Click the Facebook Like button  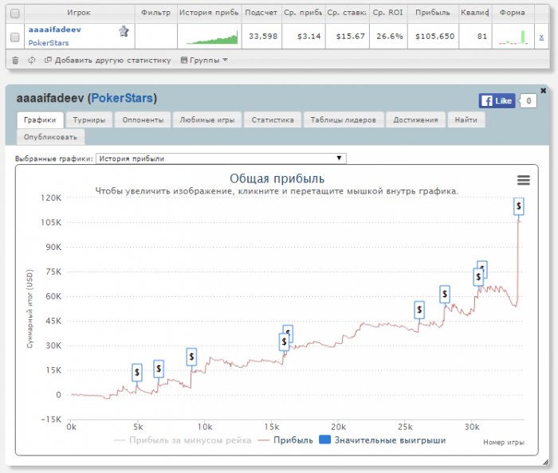tap(497, 101)
